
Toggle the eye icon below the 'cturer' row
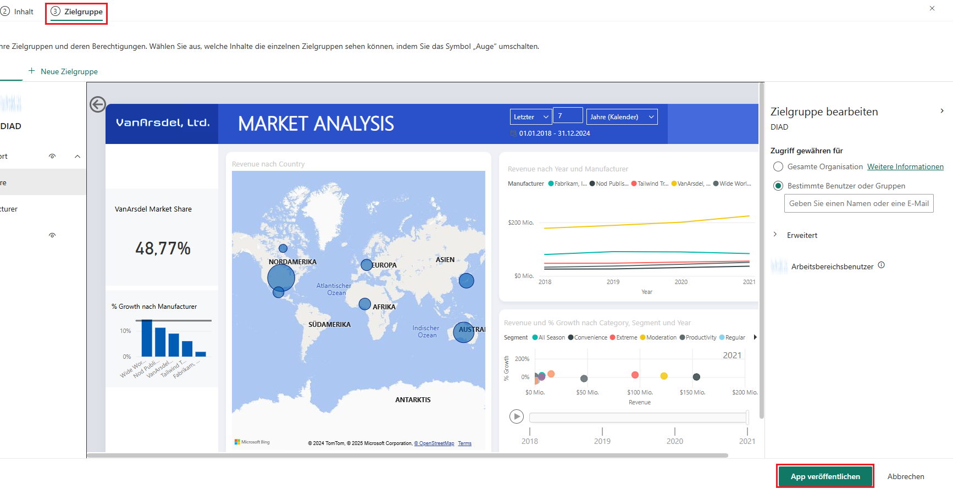coord(52,235)
